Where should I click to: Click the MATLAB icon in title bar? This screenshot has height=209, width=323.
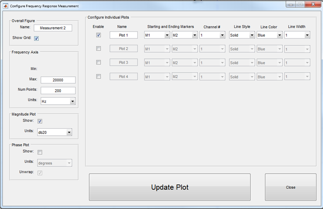pos(5,5)
